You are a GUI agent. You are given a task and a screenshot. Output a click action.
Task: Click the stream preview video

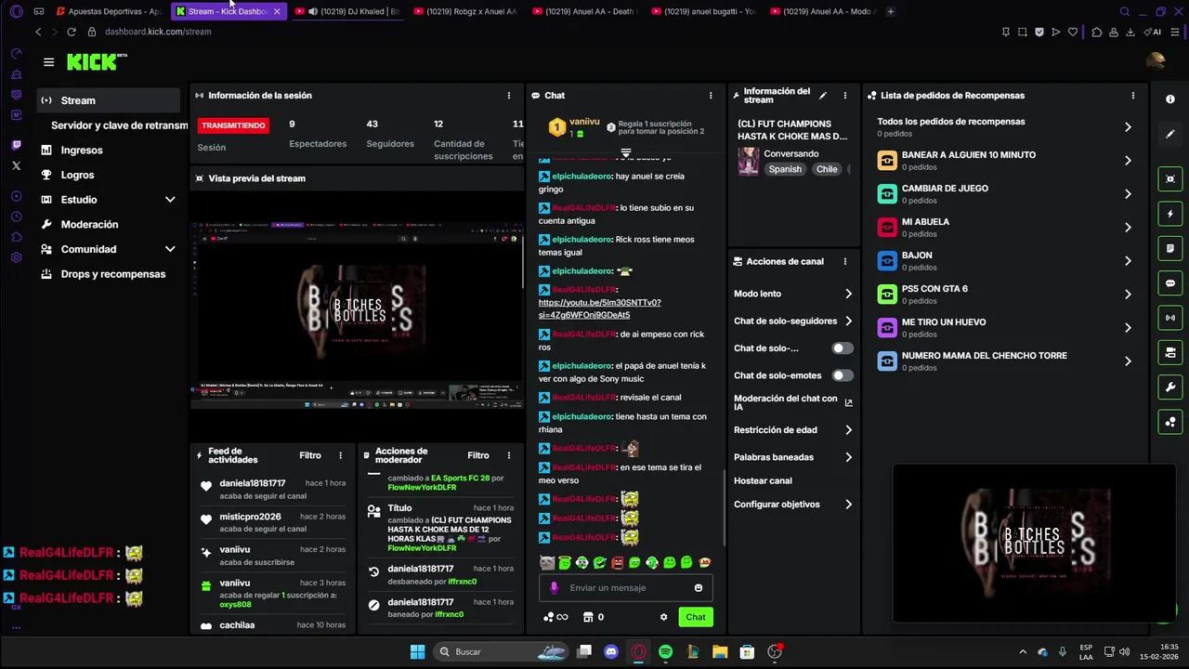click(x=358, y=314)
